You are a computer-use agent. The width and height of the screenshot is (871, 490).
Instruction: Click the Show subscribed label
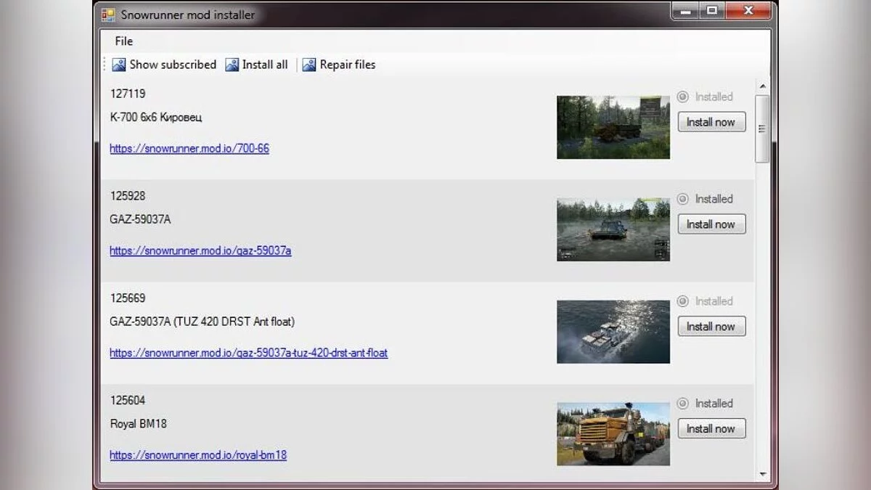click(173, 65)
